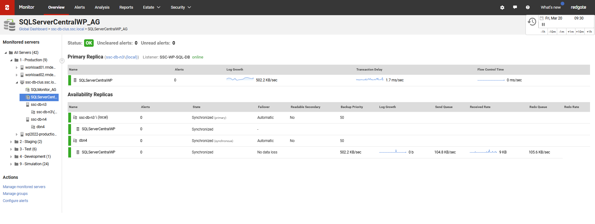Open the What's new link
Screen dimensions: 595x224
[x=551, y=7]
